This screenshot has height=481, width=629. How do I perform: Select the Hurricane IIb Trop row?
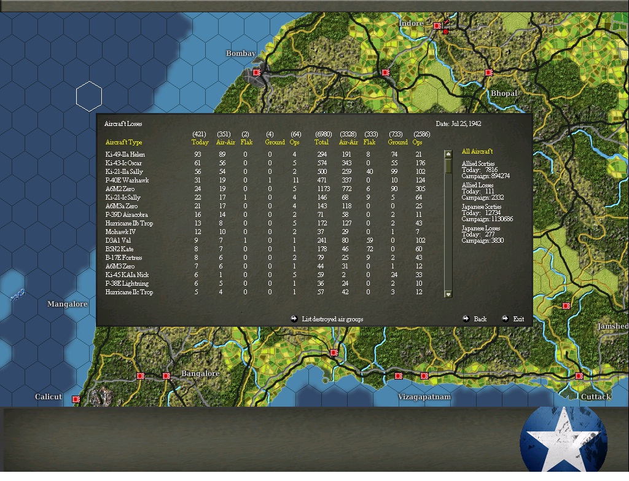[265, 223]
